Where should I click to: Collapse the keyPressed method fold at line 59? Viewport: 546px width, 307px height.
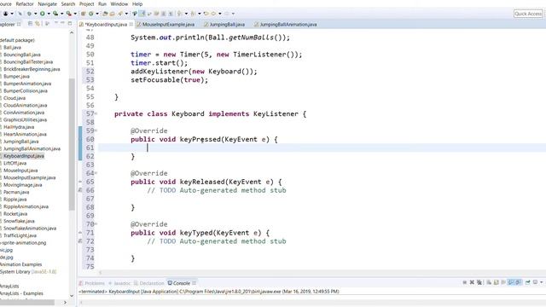[96, 130]
